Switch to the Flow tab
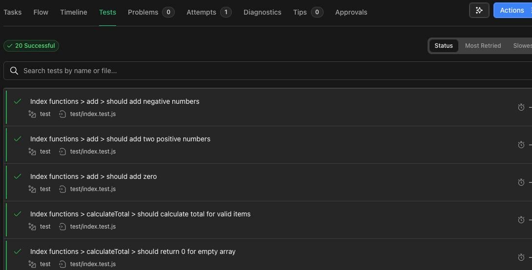532x270 pixels. click(x=41, y=12)
